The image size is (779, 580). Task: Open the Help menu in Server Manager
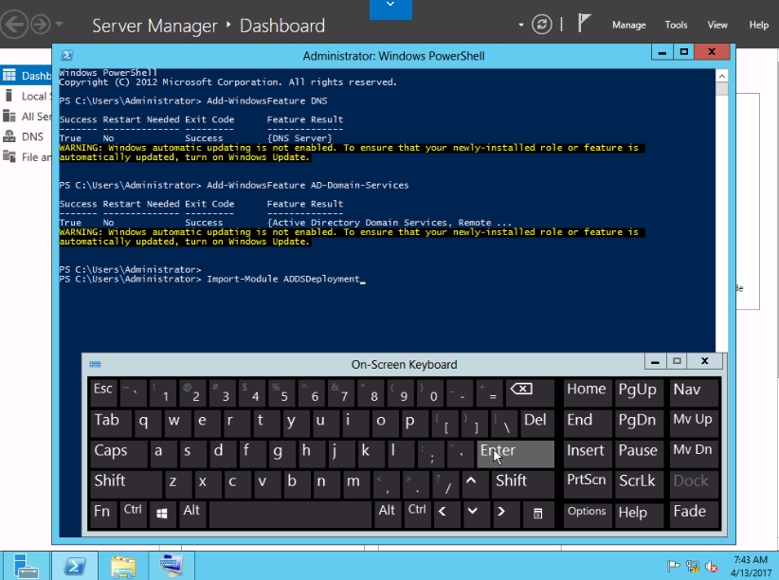pyautogui.click(x=759, y=25)
